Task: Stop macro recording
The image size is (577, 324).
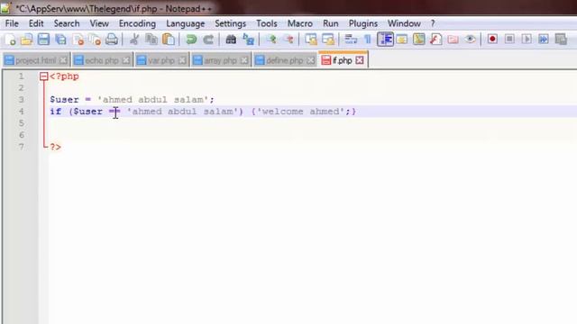Action: 509,40
